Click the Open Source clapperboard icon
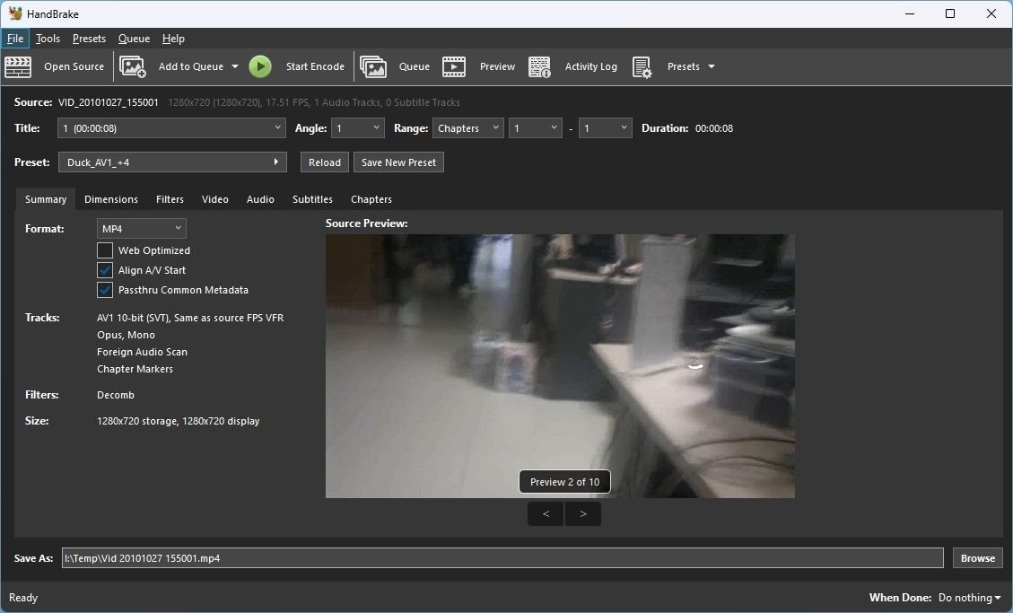This screenshot has height=613, width=1013. coord(18,66)
